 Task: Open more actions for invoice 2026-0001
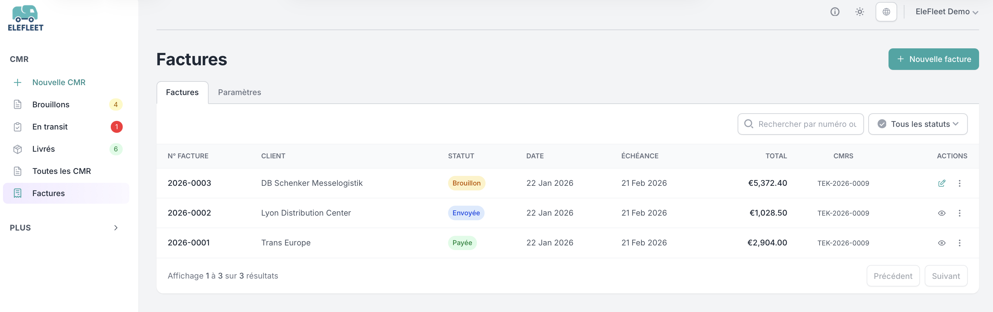[960, 243]
